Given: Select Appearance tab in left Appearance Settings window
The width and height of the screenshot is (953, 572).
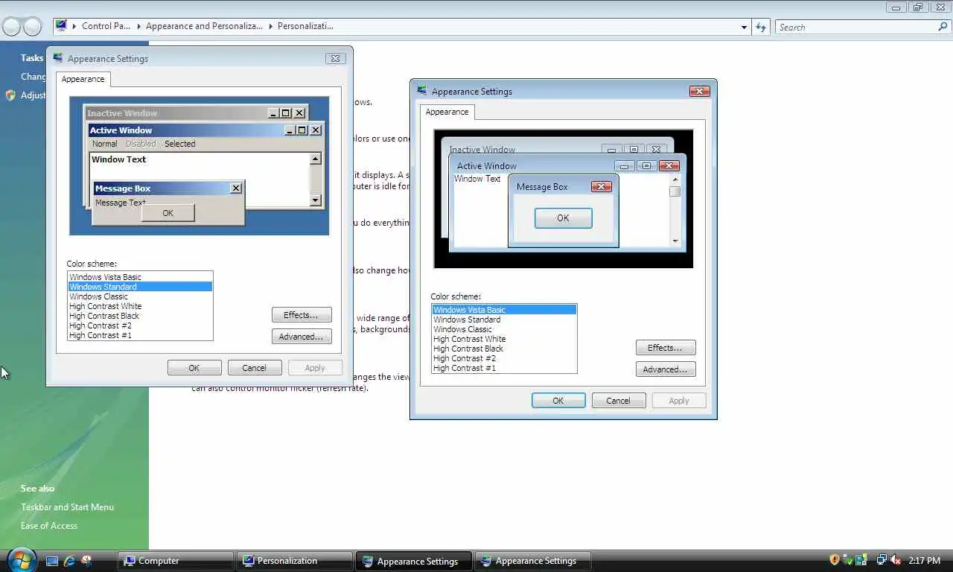Looking at the screenshot, I should point(83,79).
